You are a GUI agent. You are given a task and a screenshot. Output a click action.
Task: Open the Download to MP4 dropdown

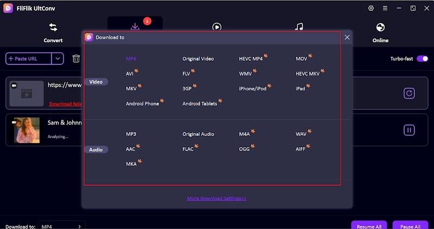pyautogui.click(x=61, y=226)
